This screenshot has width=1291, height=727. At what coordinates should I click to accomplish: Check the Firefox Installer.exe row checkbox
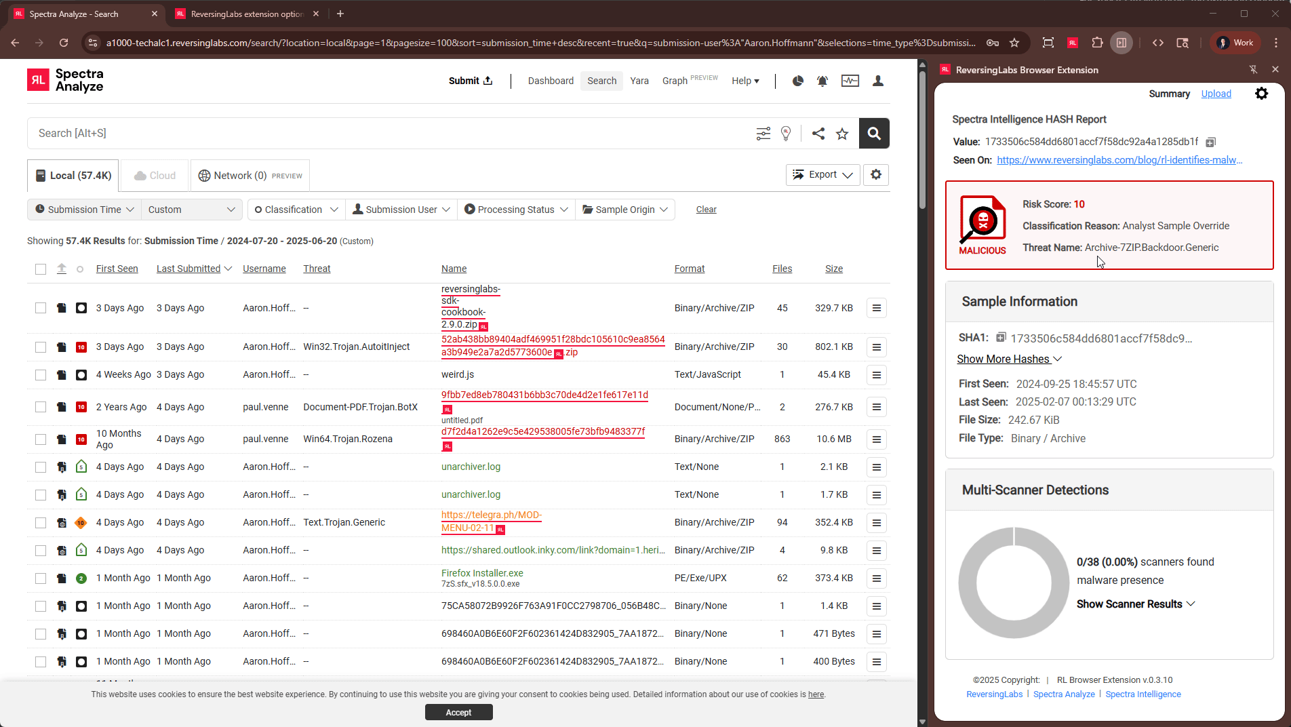click(x=41, y=578)
